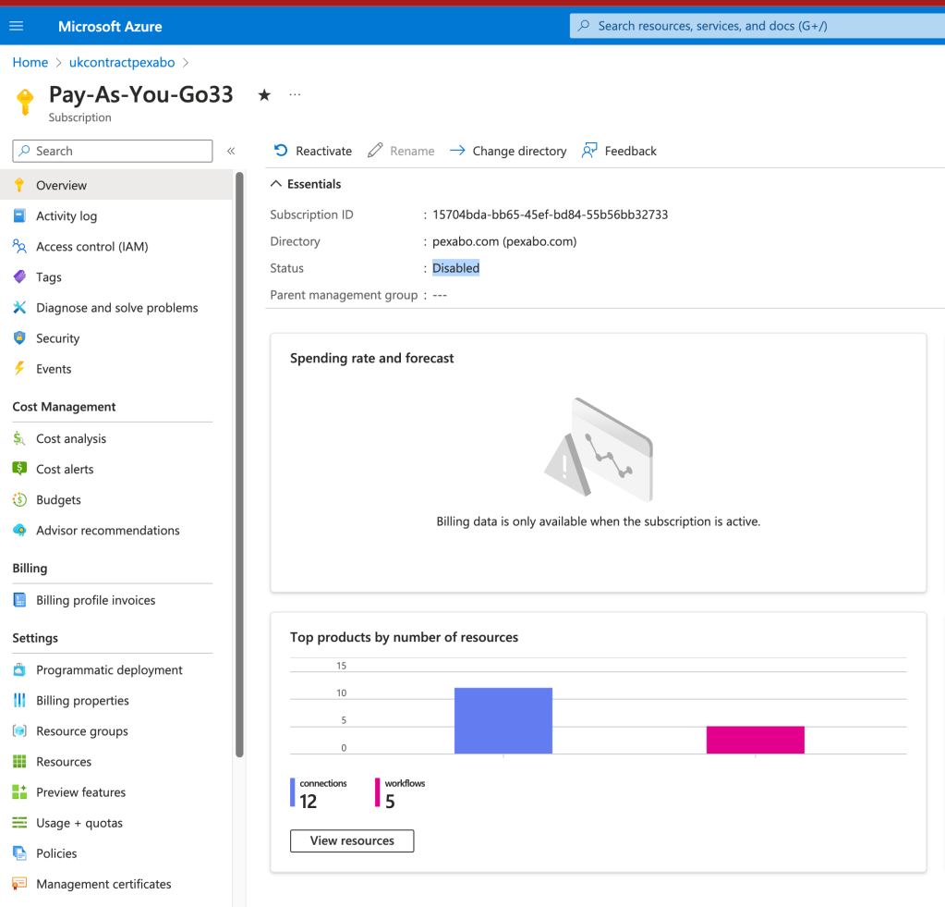Pin subscription with the star icon
This screenshot has height=907, width=945.
(264, 94)
